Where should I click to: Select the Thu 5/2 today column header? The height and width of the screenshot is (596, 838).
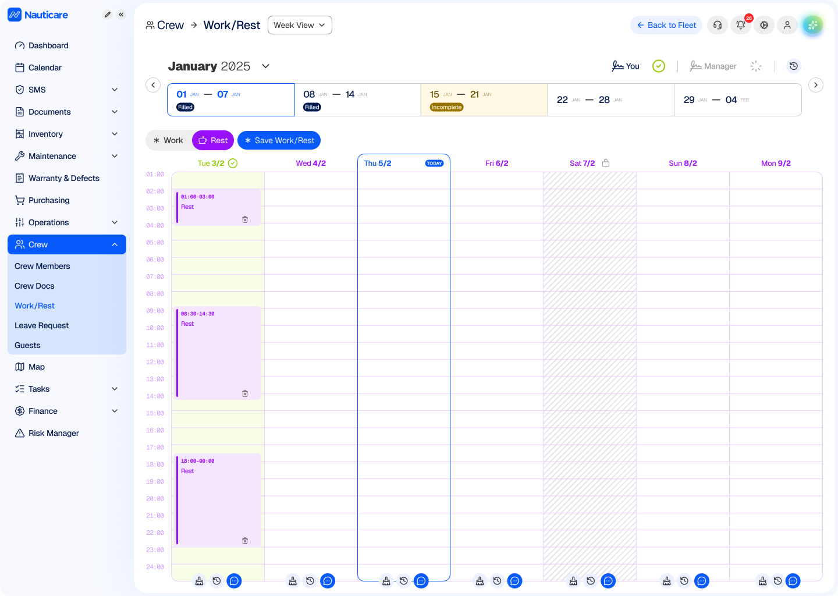pyautogui.click(x=404, y=163)
